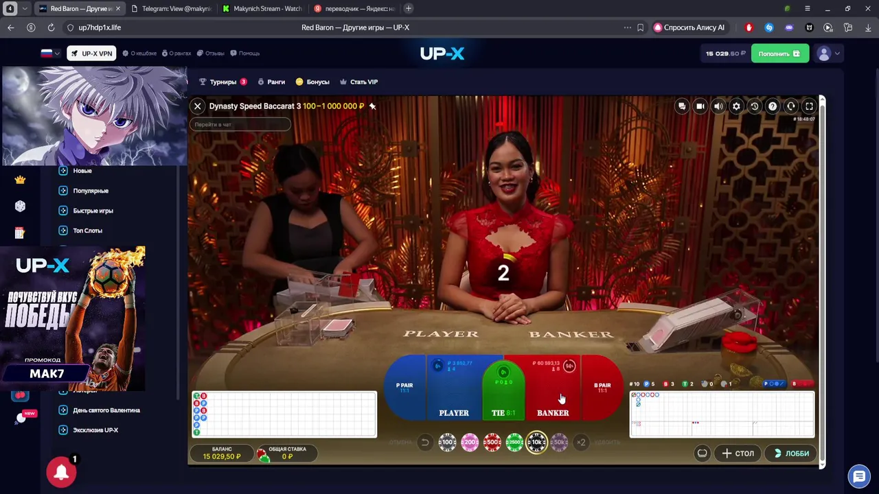The width and height of the screenshot is (879, 494).
Task: Select the pink 200 chip
Action: point(470,443)
